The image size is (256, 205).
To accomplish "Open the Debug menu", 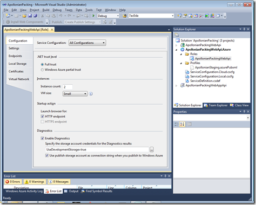I will coord(57,10).
